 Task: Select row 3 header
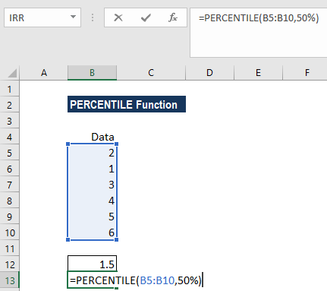click(9, 121)
